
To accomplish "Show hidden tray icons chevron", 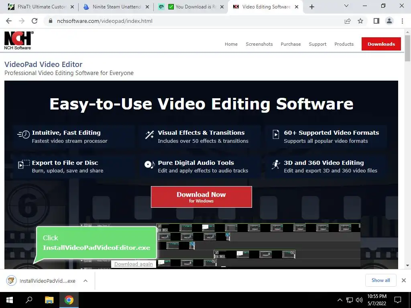I will (x=340, y=300).
